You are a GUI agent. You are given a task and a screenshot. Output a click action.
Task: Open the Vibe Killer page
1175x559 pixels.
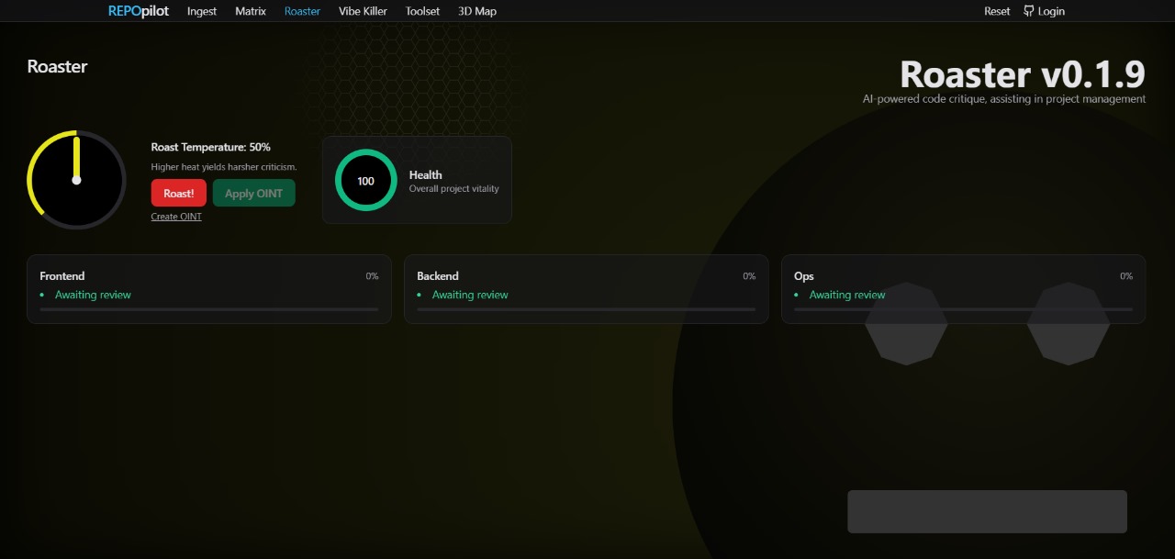tap(363, 11)
